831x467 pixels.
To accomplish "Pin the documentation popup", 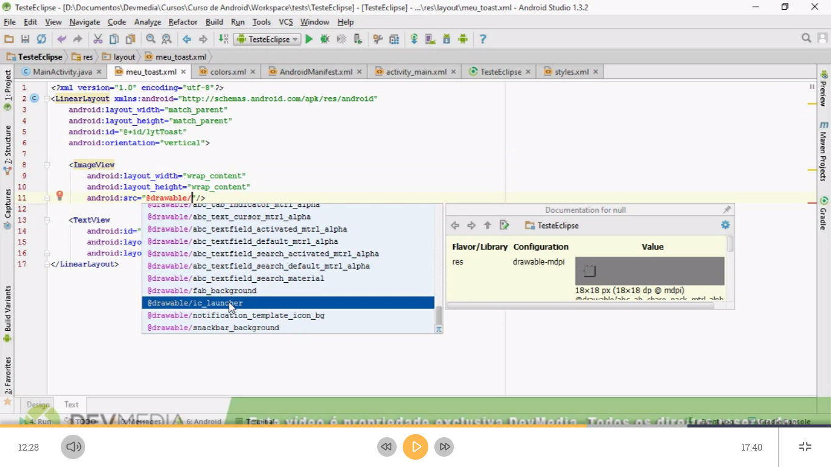I will (726, 210).
